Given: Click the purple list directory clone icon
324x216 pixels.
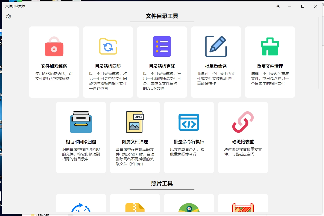Looking at the screenshot, I should tap(162, 46).
